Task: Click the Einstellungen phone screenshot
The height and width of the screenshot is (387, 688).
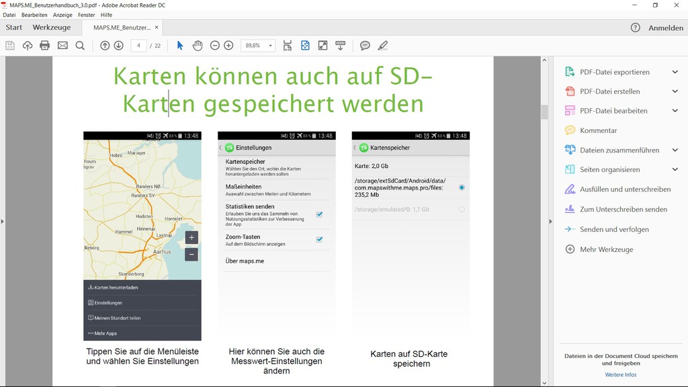Action: (276, 236)
